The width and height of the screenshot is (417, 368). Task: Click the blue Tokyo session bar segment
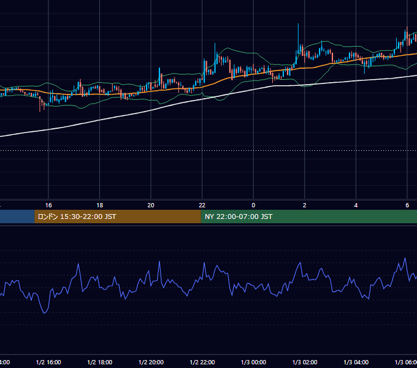[x=17, y=217]
